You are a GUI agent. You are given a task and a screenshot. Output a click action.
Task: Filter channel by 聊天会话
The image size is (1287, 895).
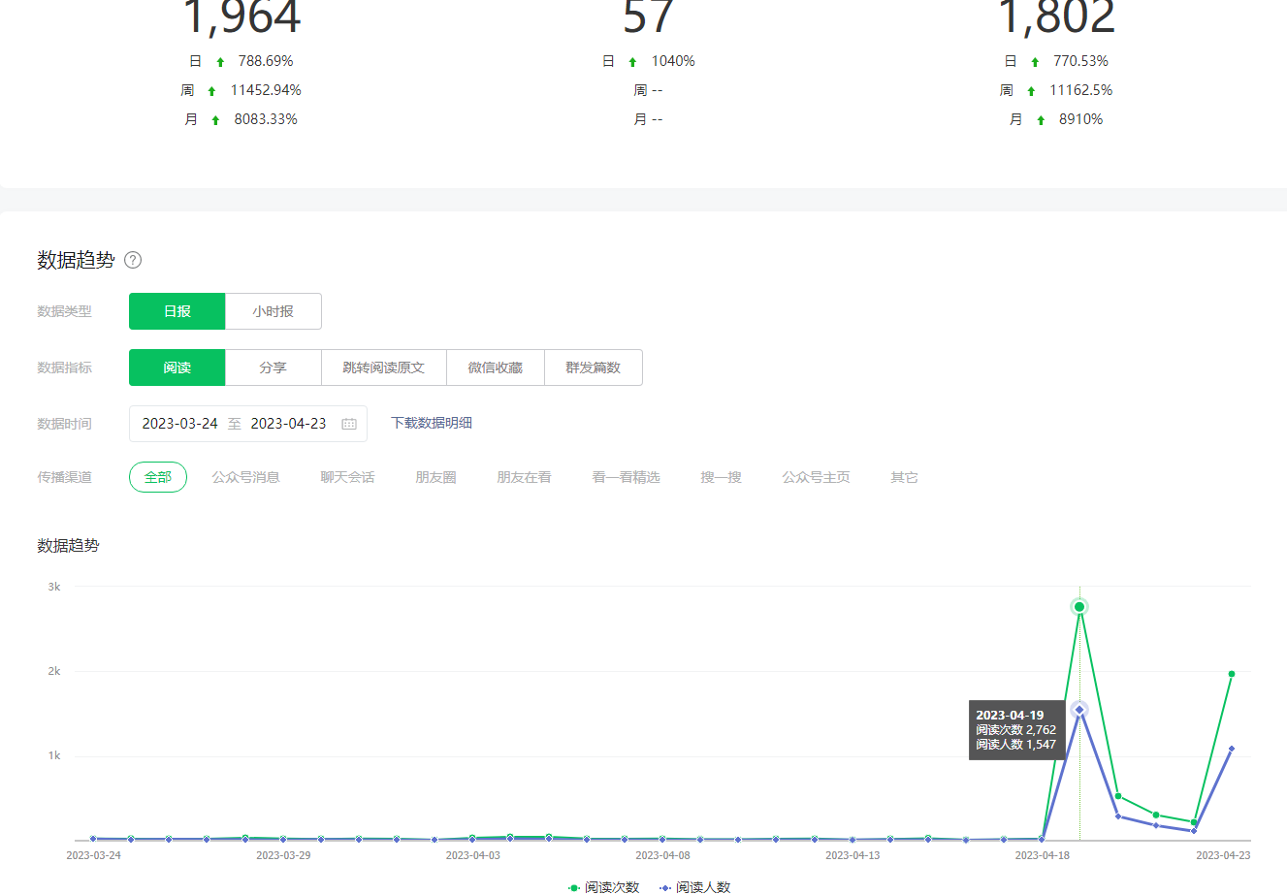347,477
